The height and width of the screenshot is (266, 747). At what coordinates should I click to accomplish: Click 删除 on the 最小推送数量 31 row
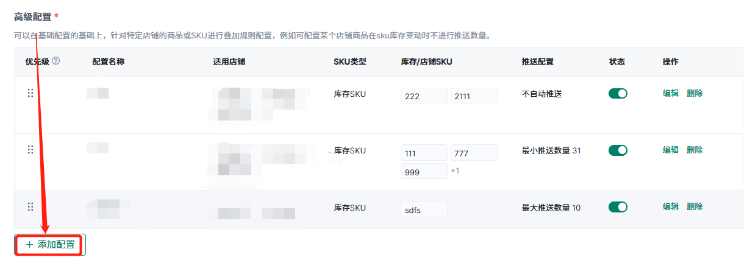(695, 150)
